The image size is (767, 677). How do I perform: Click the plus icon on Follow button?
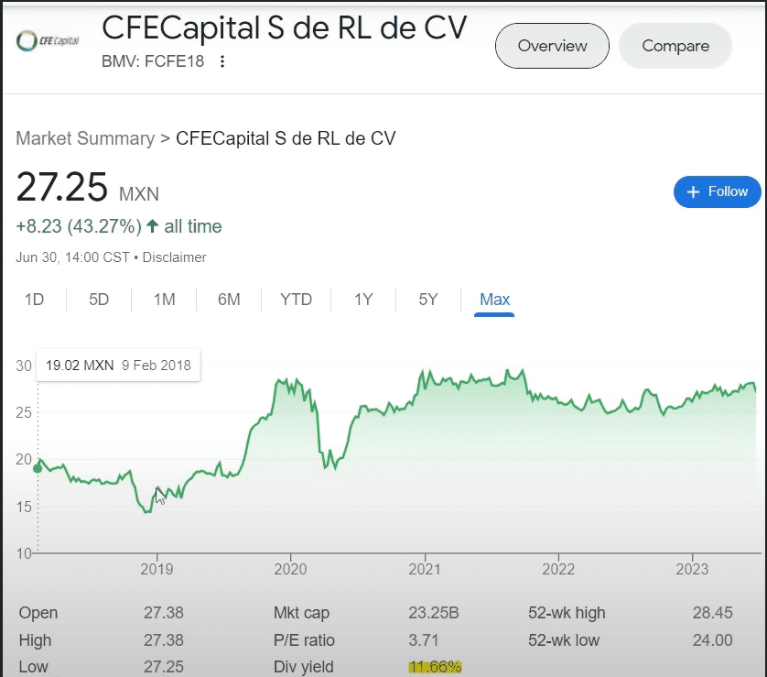click(693, 191)
